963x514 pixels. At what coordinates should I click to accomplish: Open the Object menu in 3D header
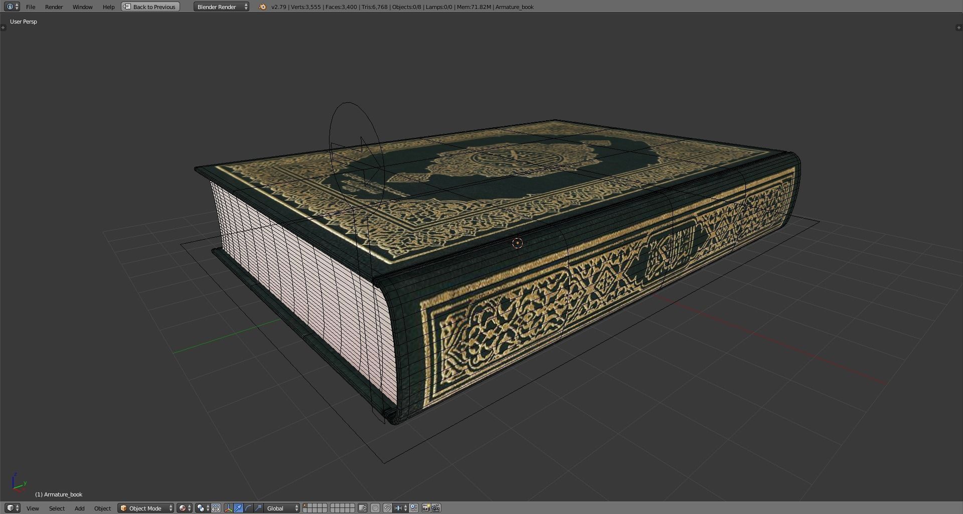tap(102, 508)
